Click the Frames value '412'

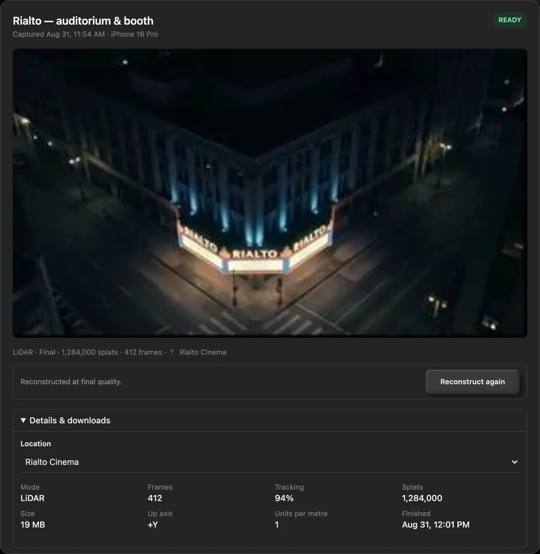(155, 498)
